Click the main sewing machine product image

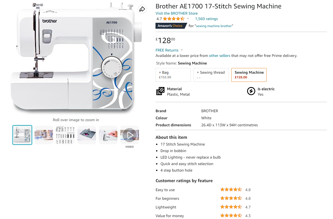[76, 58]
